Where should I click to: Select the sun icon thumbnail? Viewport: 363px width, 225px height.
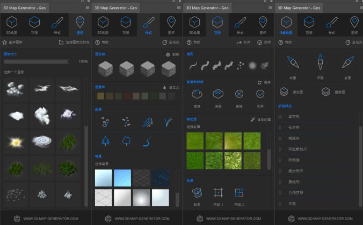click(x=15, y=142)
